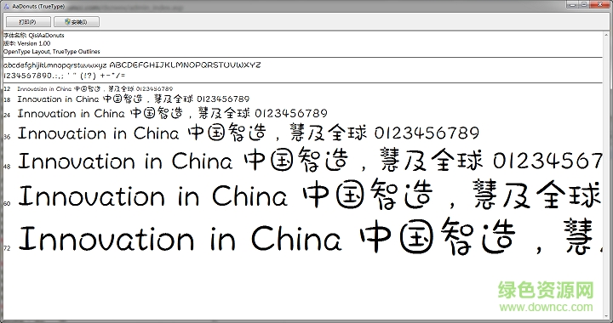Click the Version 1.00 text line
The height and width of the screenshot is (323, 613).
tap(27, 43)
